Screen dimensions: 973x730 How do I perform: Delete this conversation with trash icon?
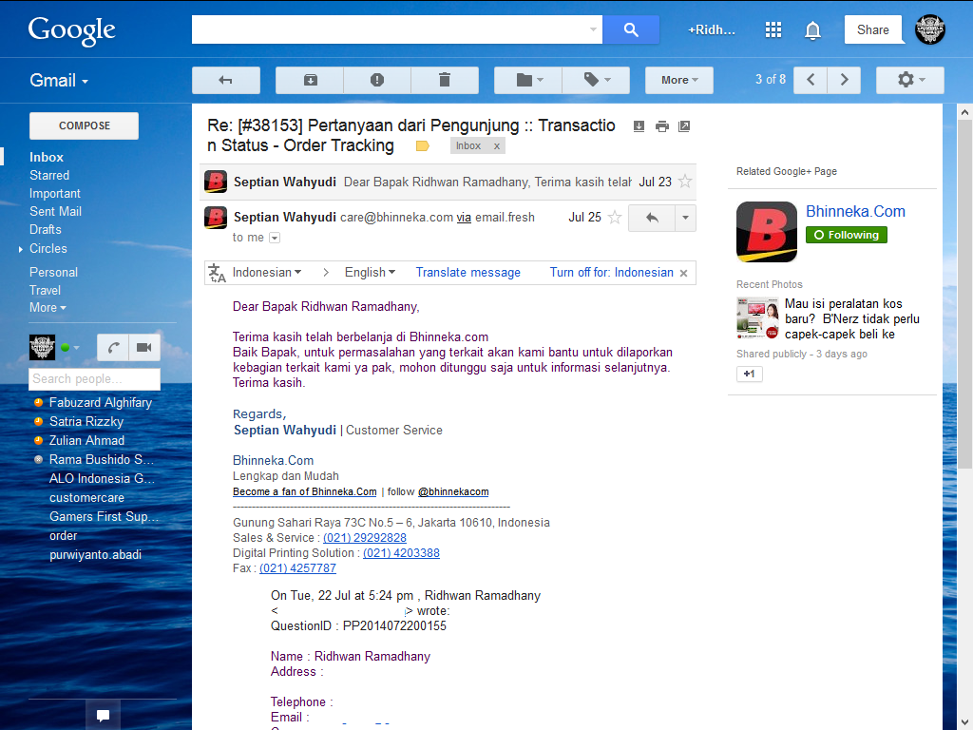pos(445,80)
